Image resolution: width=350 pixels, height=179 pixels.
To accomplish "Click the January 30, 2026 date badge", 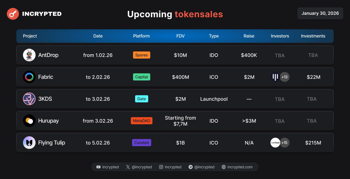I will click(320, 13).
